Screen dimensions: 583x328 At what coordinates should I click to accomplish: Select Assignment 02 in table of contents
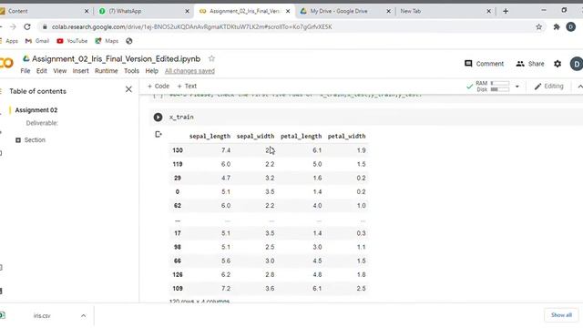pos(36,110)
